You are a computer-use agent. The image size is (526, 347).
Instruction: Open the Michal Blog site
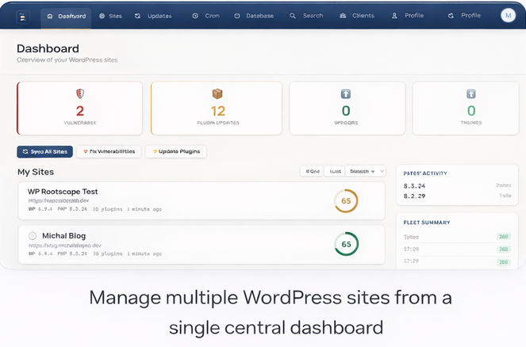point(202,245)
